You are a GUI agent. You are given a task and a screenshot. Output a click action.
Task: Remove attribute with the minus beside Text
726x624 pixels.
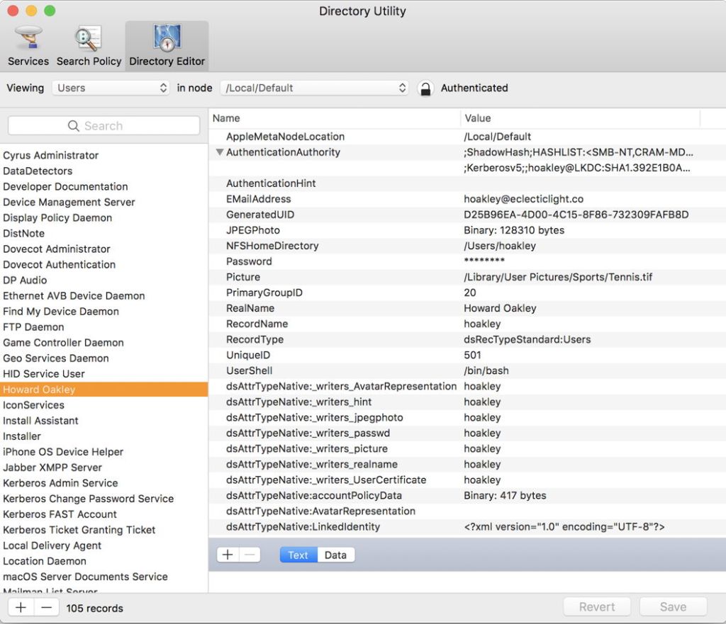250,555
